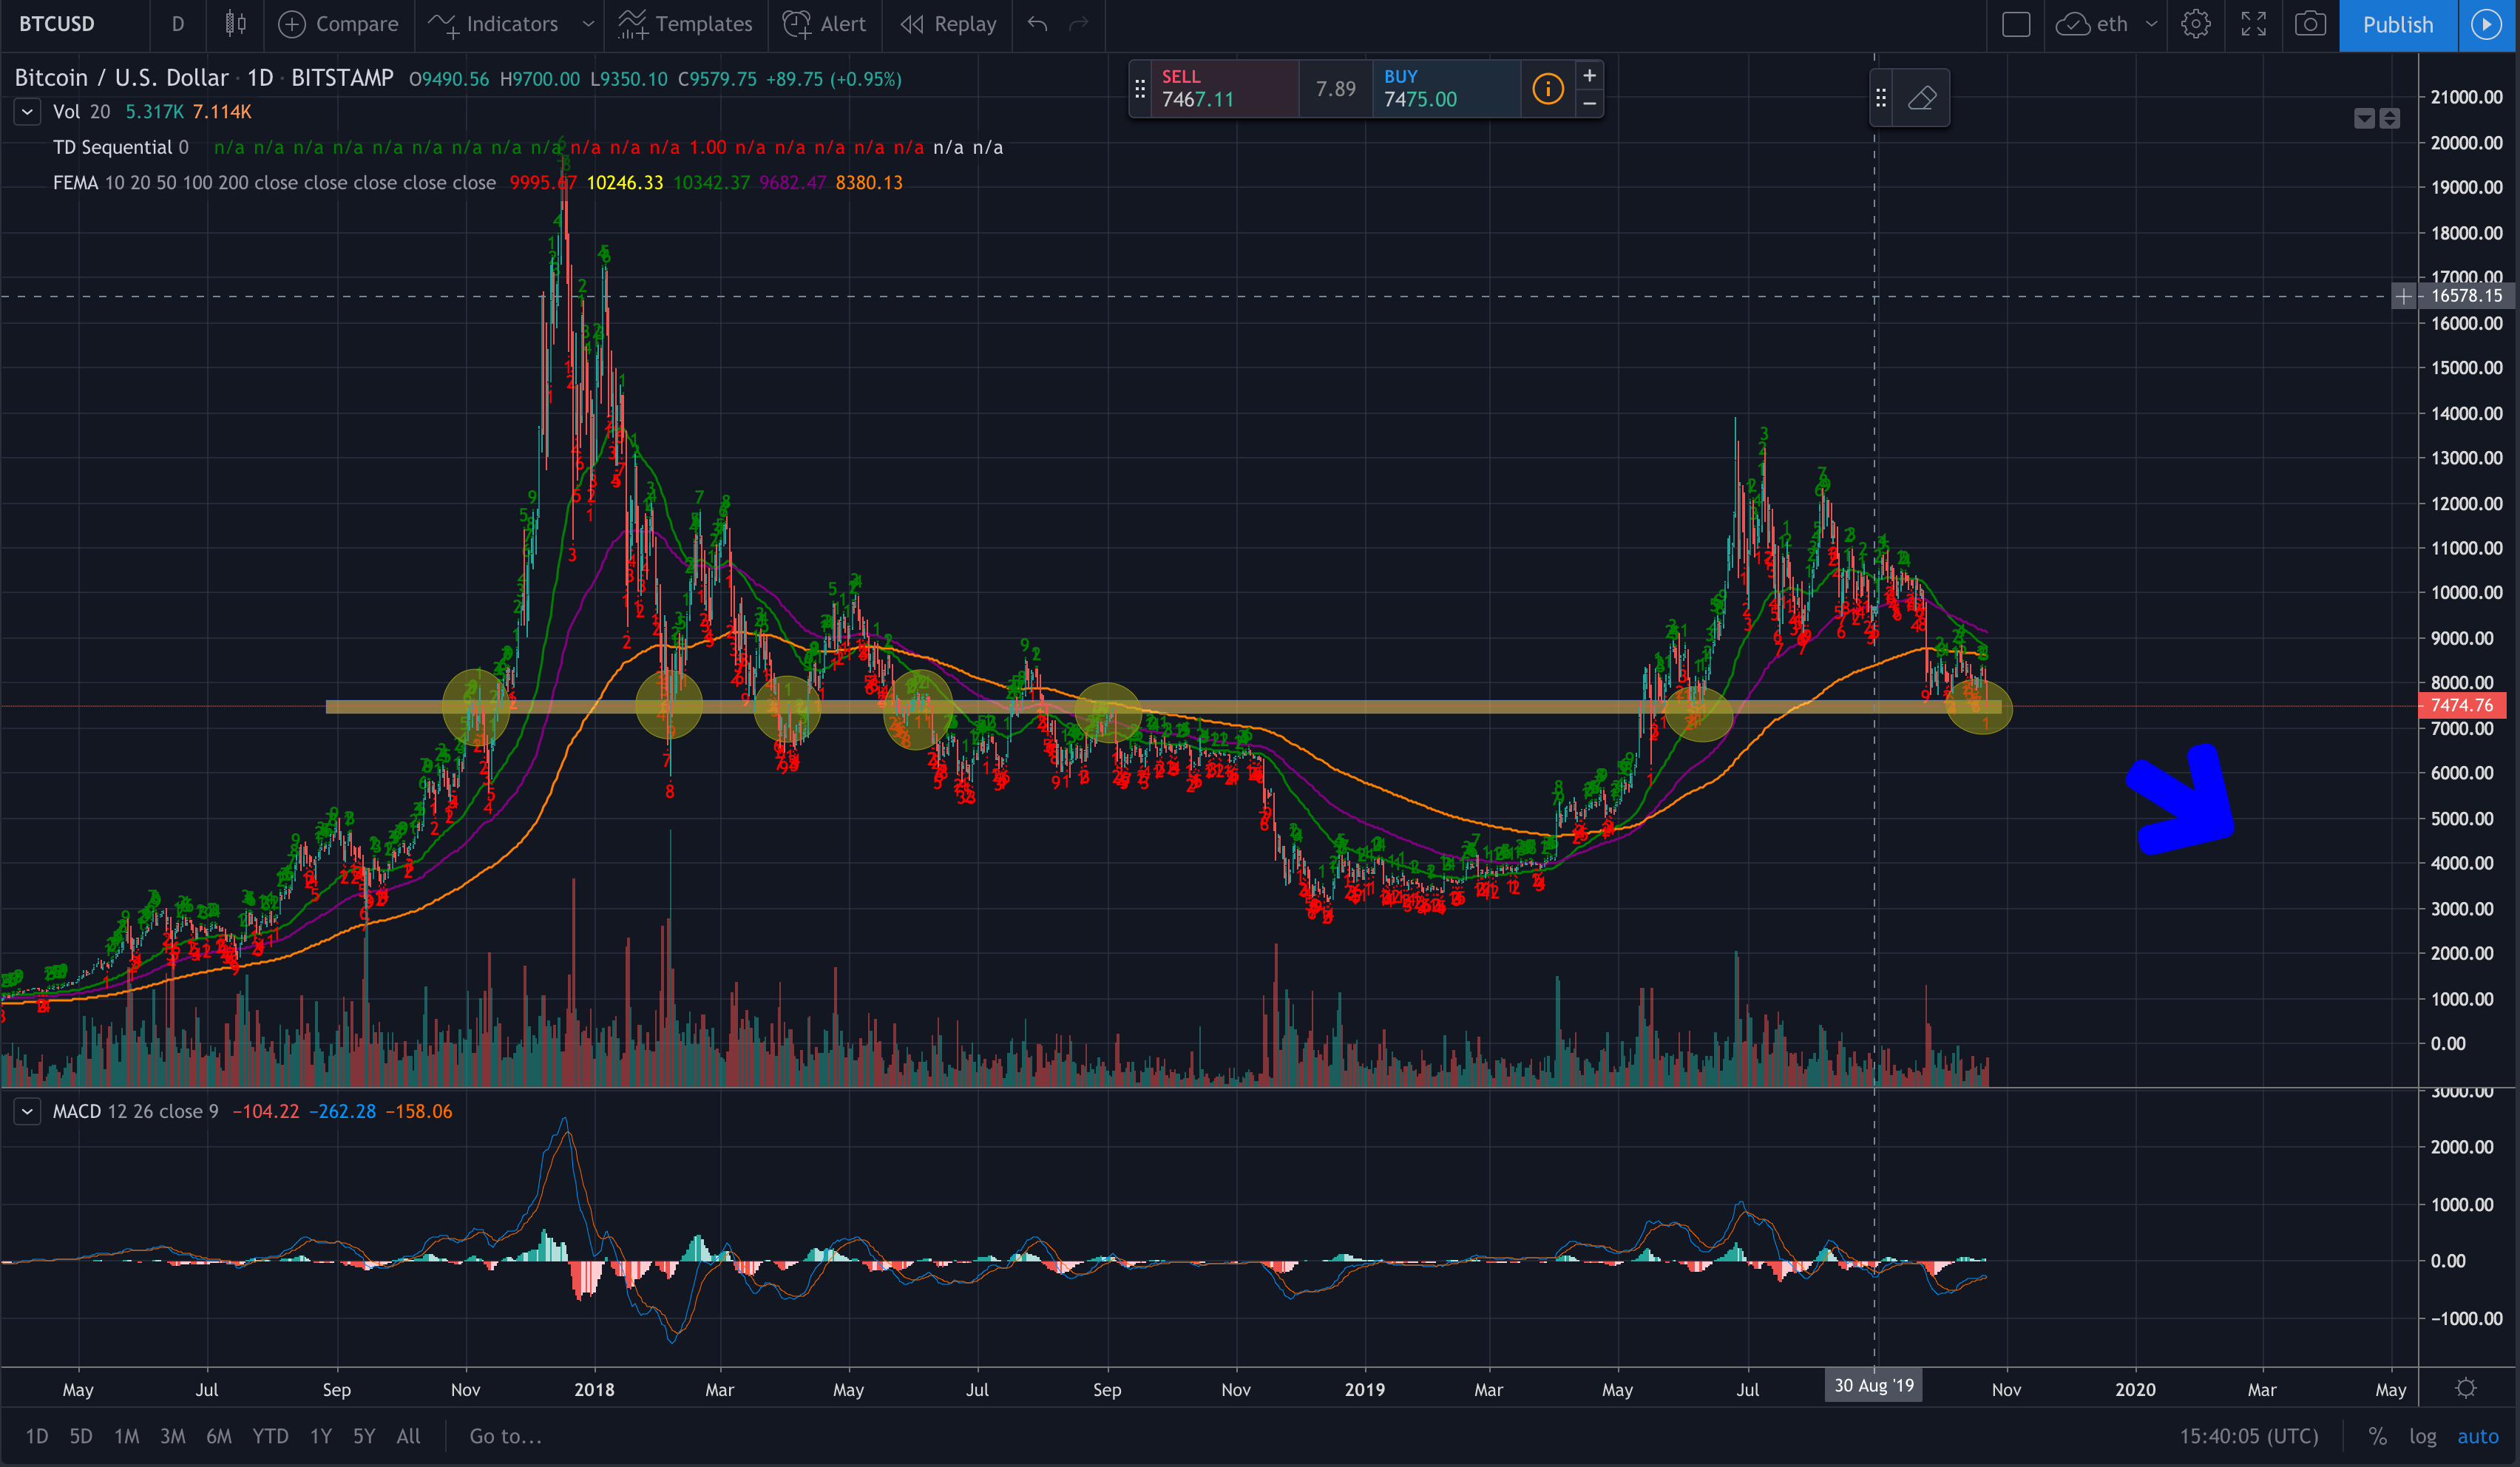Screen dimensions: 2520x1467
Task: Toggle log scale mode
Action: pos(2422,1436)
